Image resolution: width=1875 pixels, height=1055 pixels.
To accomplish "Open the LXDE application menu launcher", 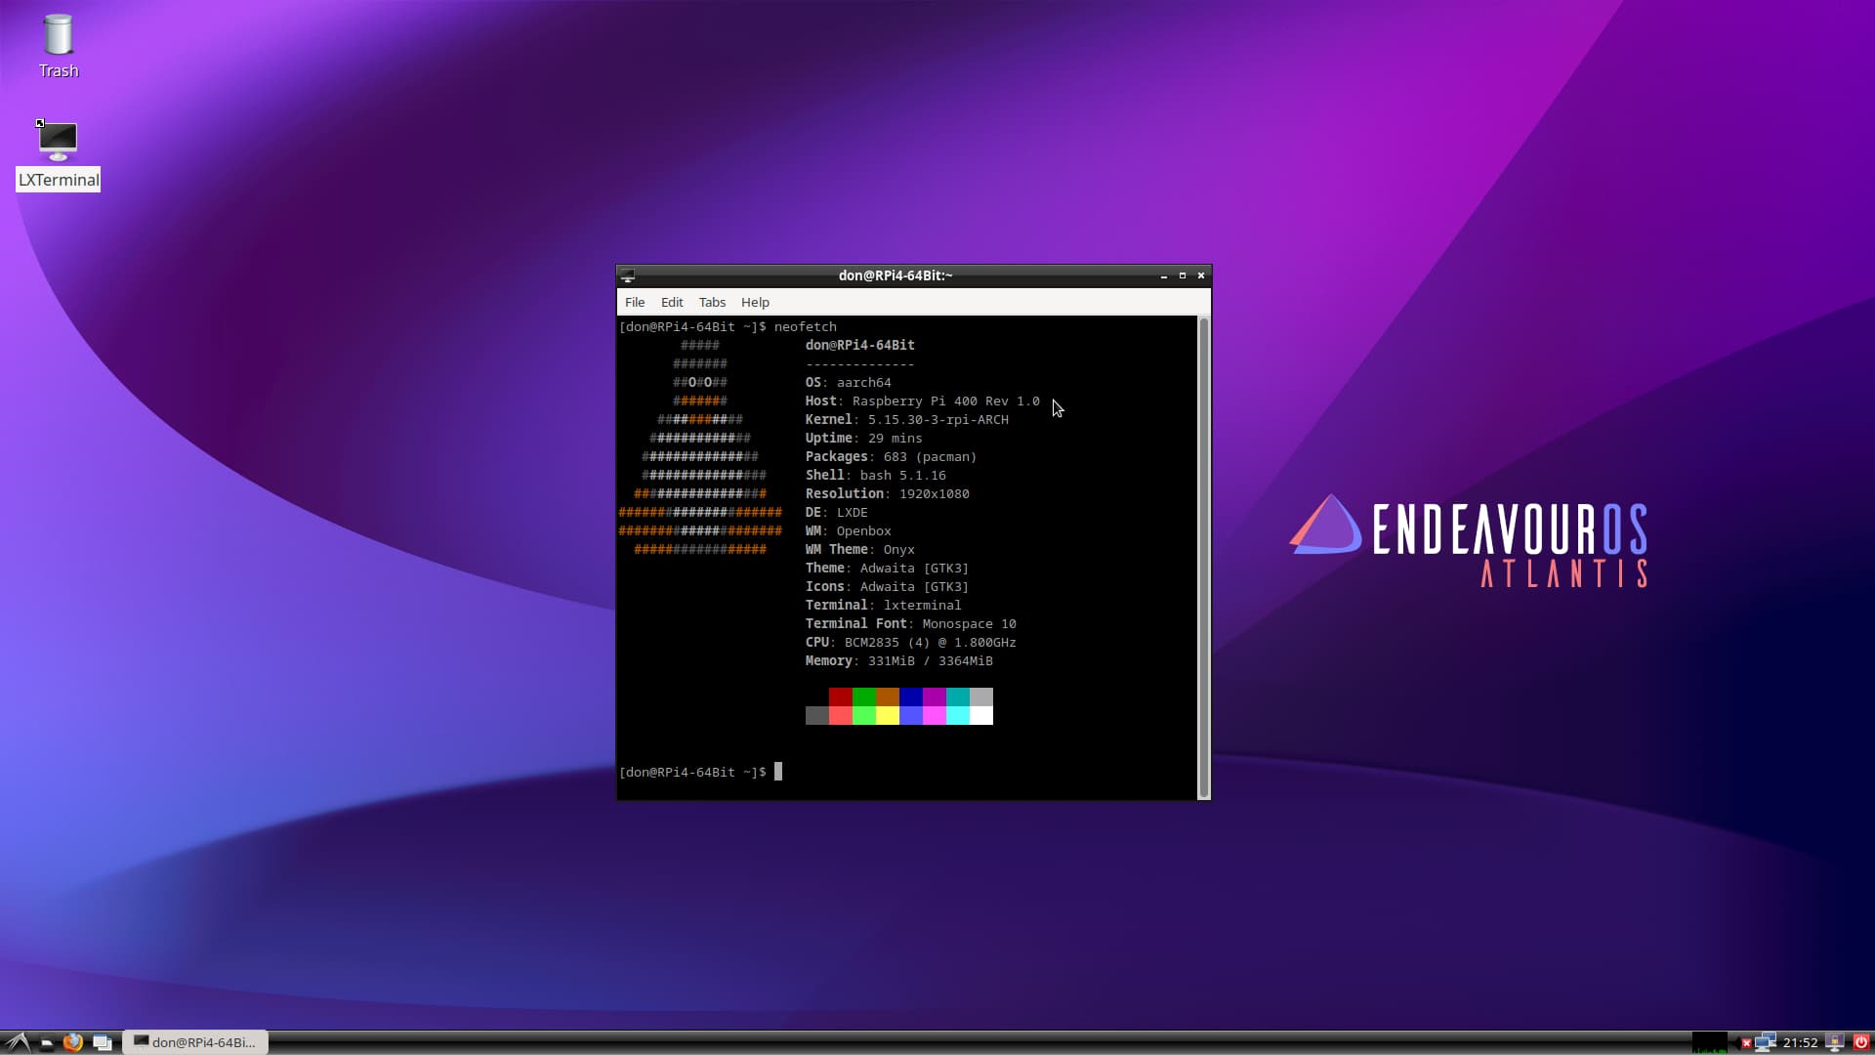I will 18,1042.
